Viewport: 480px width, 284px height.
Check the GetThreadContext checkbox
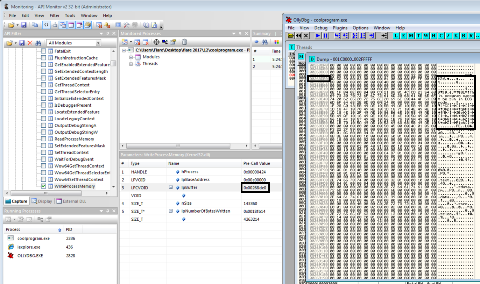(43, 85)
